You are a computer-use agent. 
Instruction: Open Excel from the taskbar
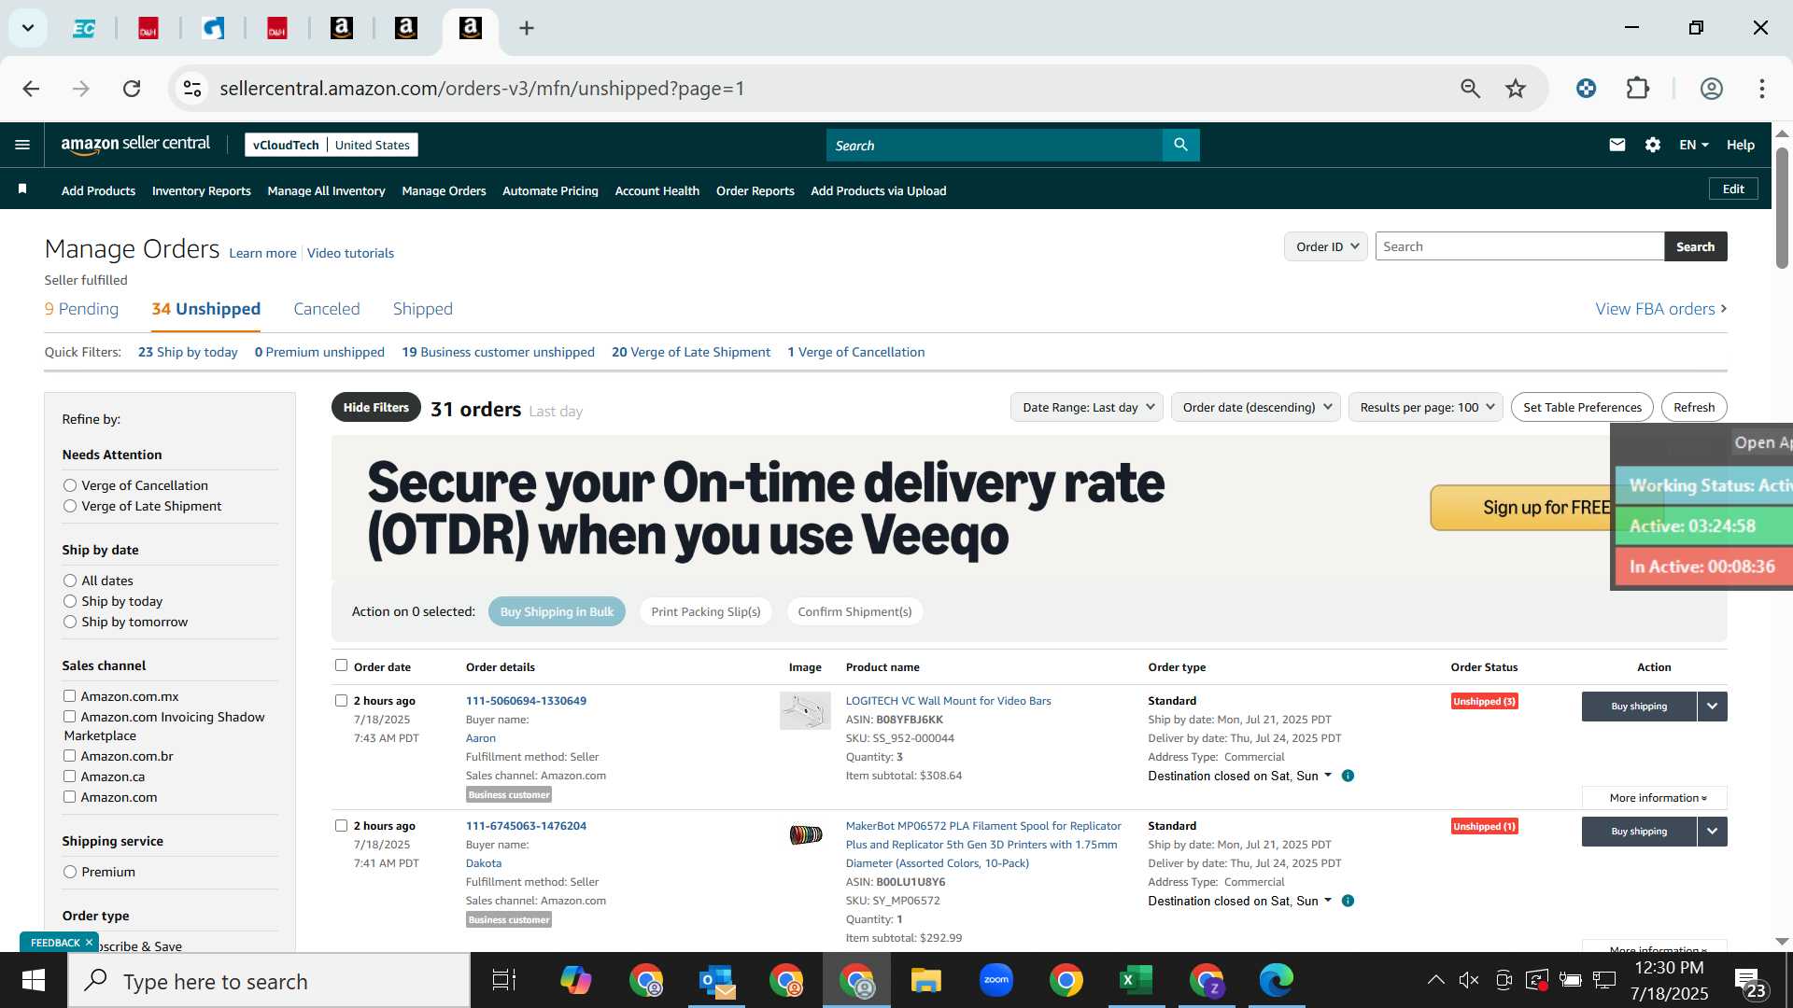click(x=1136, y=981)
